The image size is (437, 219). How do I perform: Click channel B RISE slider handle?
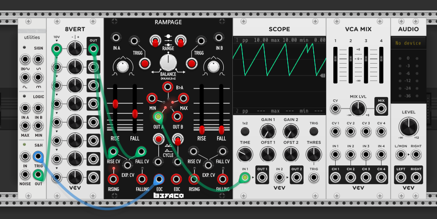click(x=202, y=130)
